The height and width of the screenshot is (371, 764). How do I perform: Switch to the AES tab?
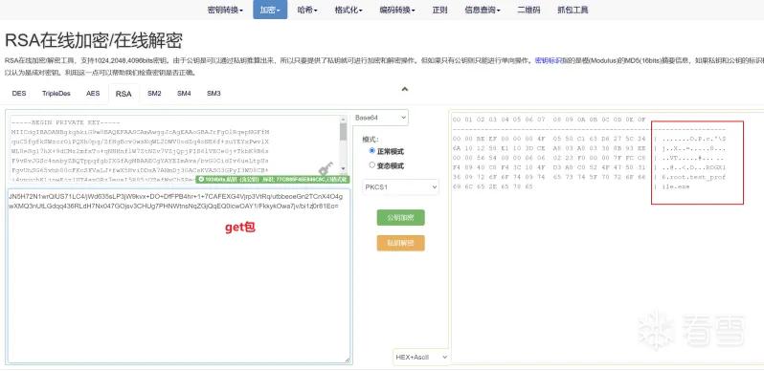coord(93,94)
